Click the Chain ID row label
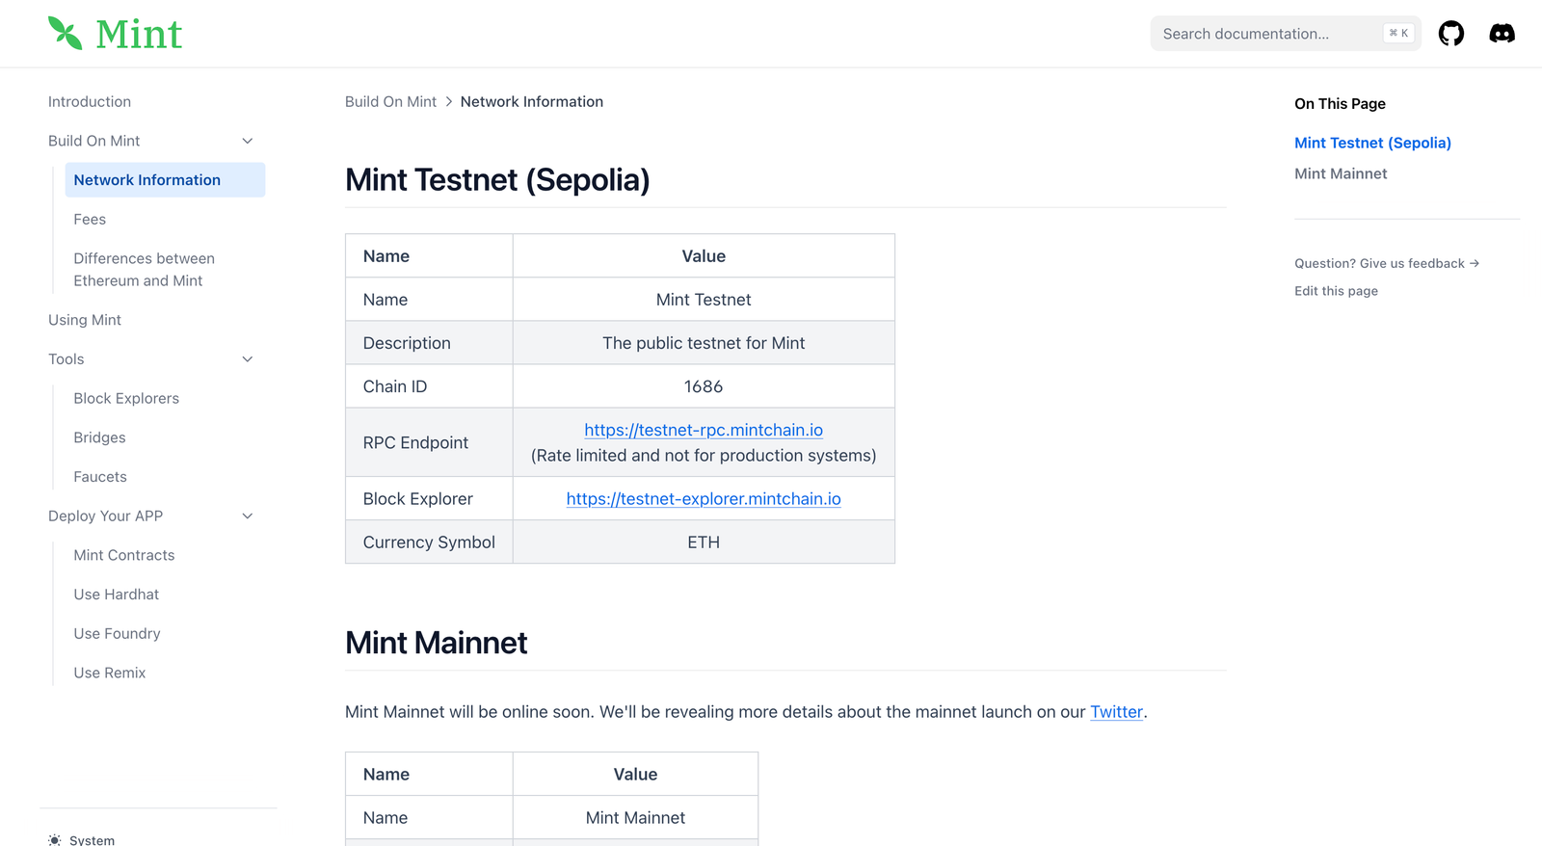The width and height of the screenshot is (1542, 846). coord(395,386)
